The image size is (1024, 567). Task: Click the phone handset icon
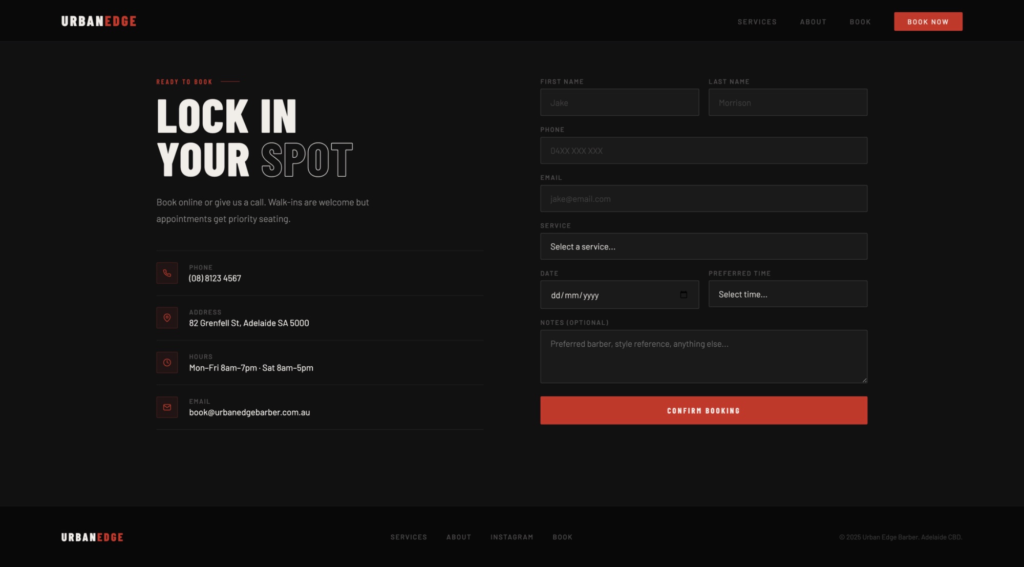pos(167,273)
